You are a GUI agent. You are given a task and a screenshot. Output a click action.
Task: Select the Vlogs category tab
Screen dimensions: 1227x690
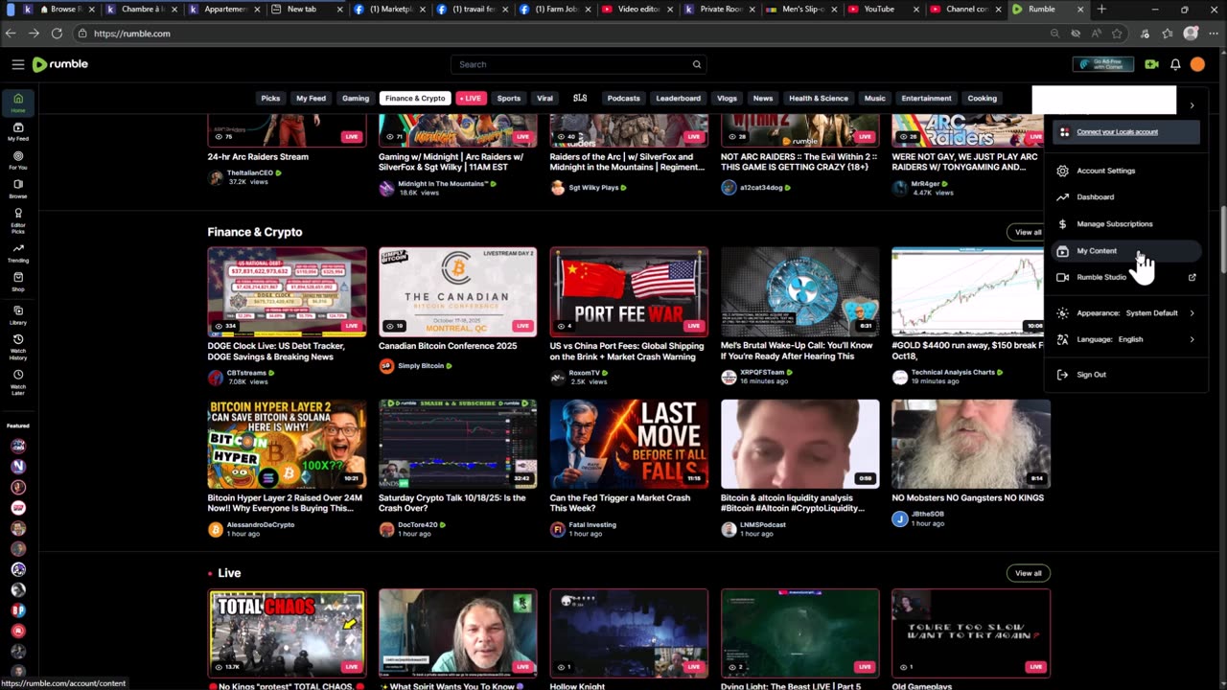click(727, 98)
